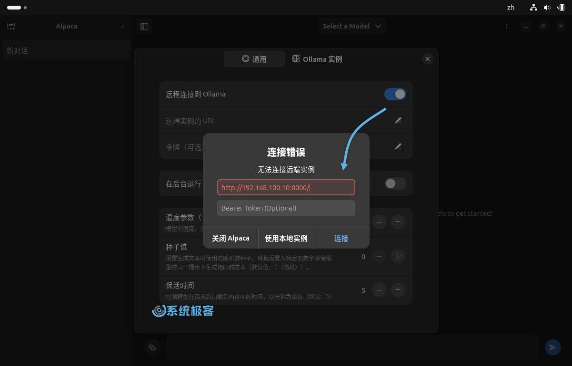Maximize the Alpaca window
Image resolution: width=572 pixels, height=366 pixels.
point(543,26)
